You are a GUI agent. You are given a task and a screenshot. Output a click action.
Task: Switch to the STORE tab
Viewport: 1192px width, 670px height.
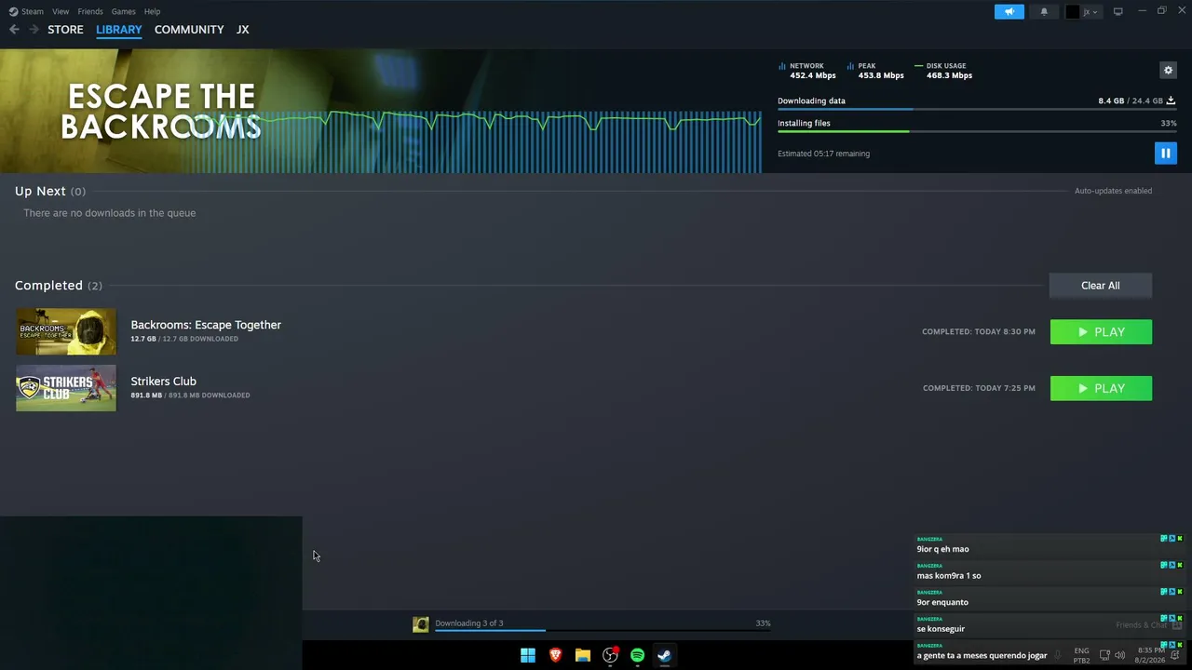point(65,30)
